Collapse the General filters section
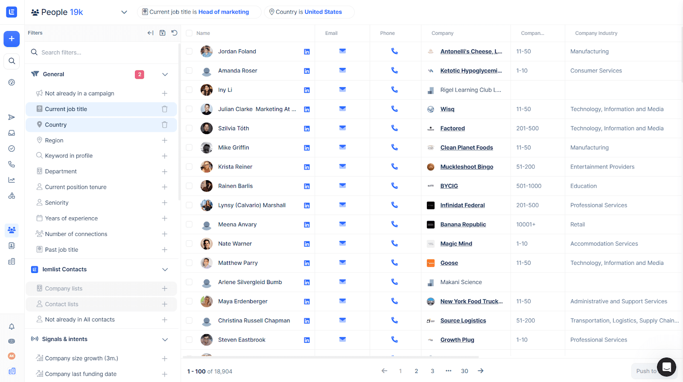The height and width of the screenshot is (382, 683). tap(165, 74)
